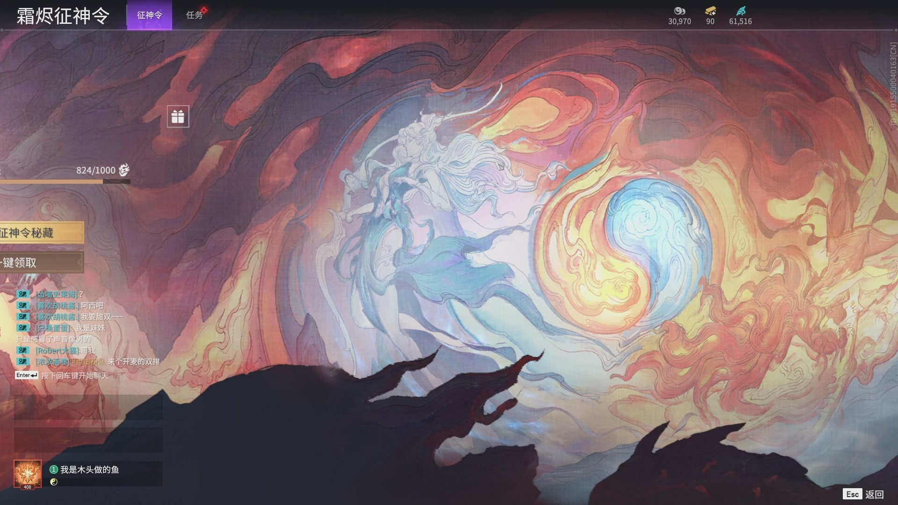Click the player name 浓浓画卷 in chat
This screenshot has width=898, height=505.
click(x=52, y=361)
